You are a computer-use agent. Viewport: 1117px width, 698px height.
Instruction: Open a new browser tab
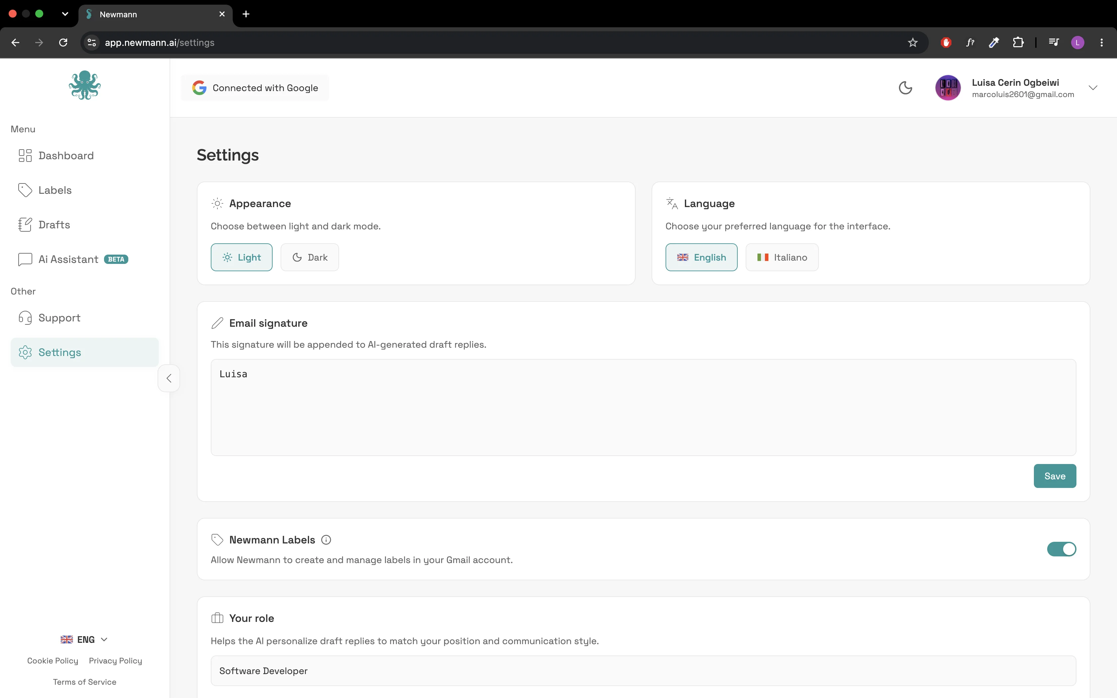pyautogui.click(x=246, y=14)
